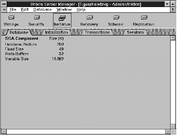Select the Variable Size row
The width and height of the screenshot is (179, 136).
(x=34, y=59)
